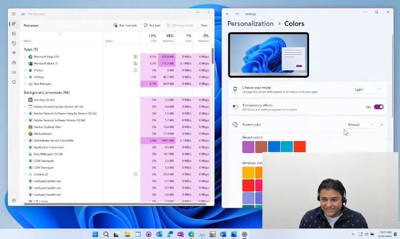Click suspended status icon on Photos row
Screen dimensions: 400x239
click(x=135, y=70)
